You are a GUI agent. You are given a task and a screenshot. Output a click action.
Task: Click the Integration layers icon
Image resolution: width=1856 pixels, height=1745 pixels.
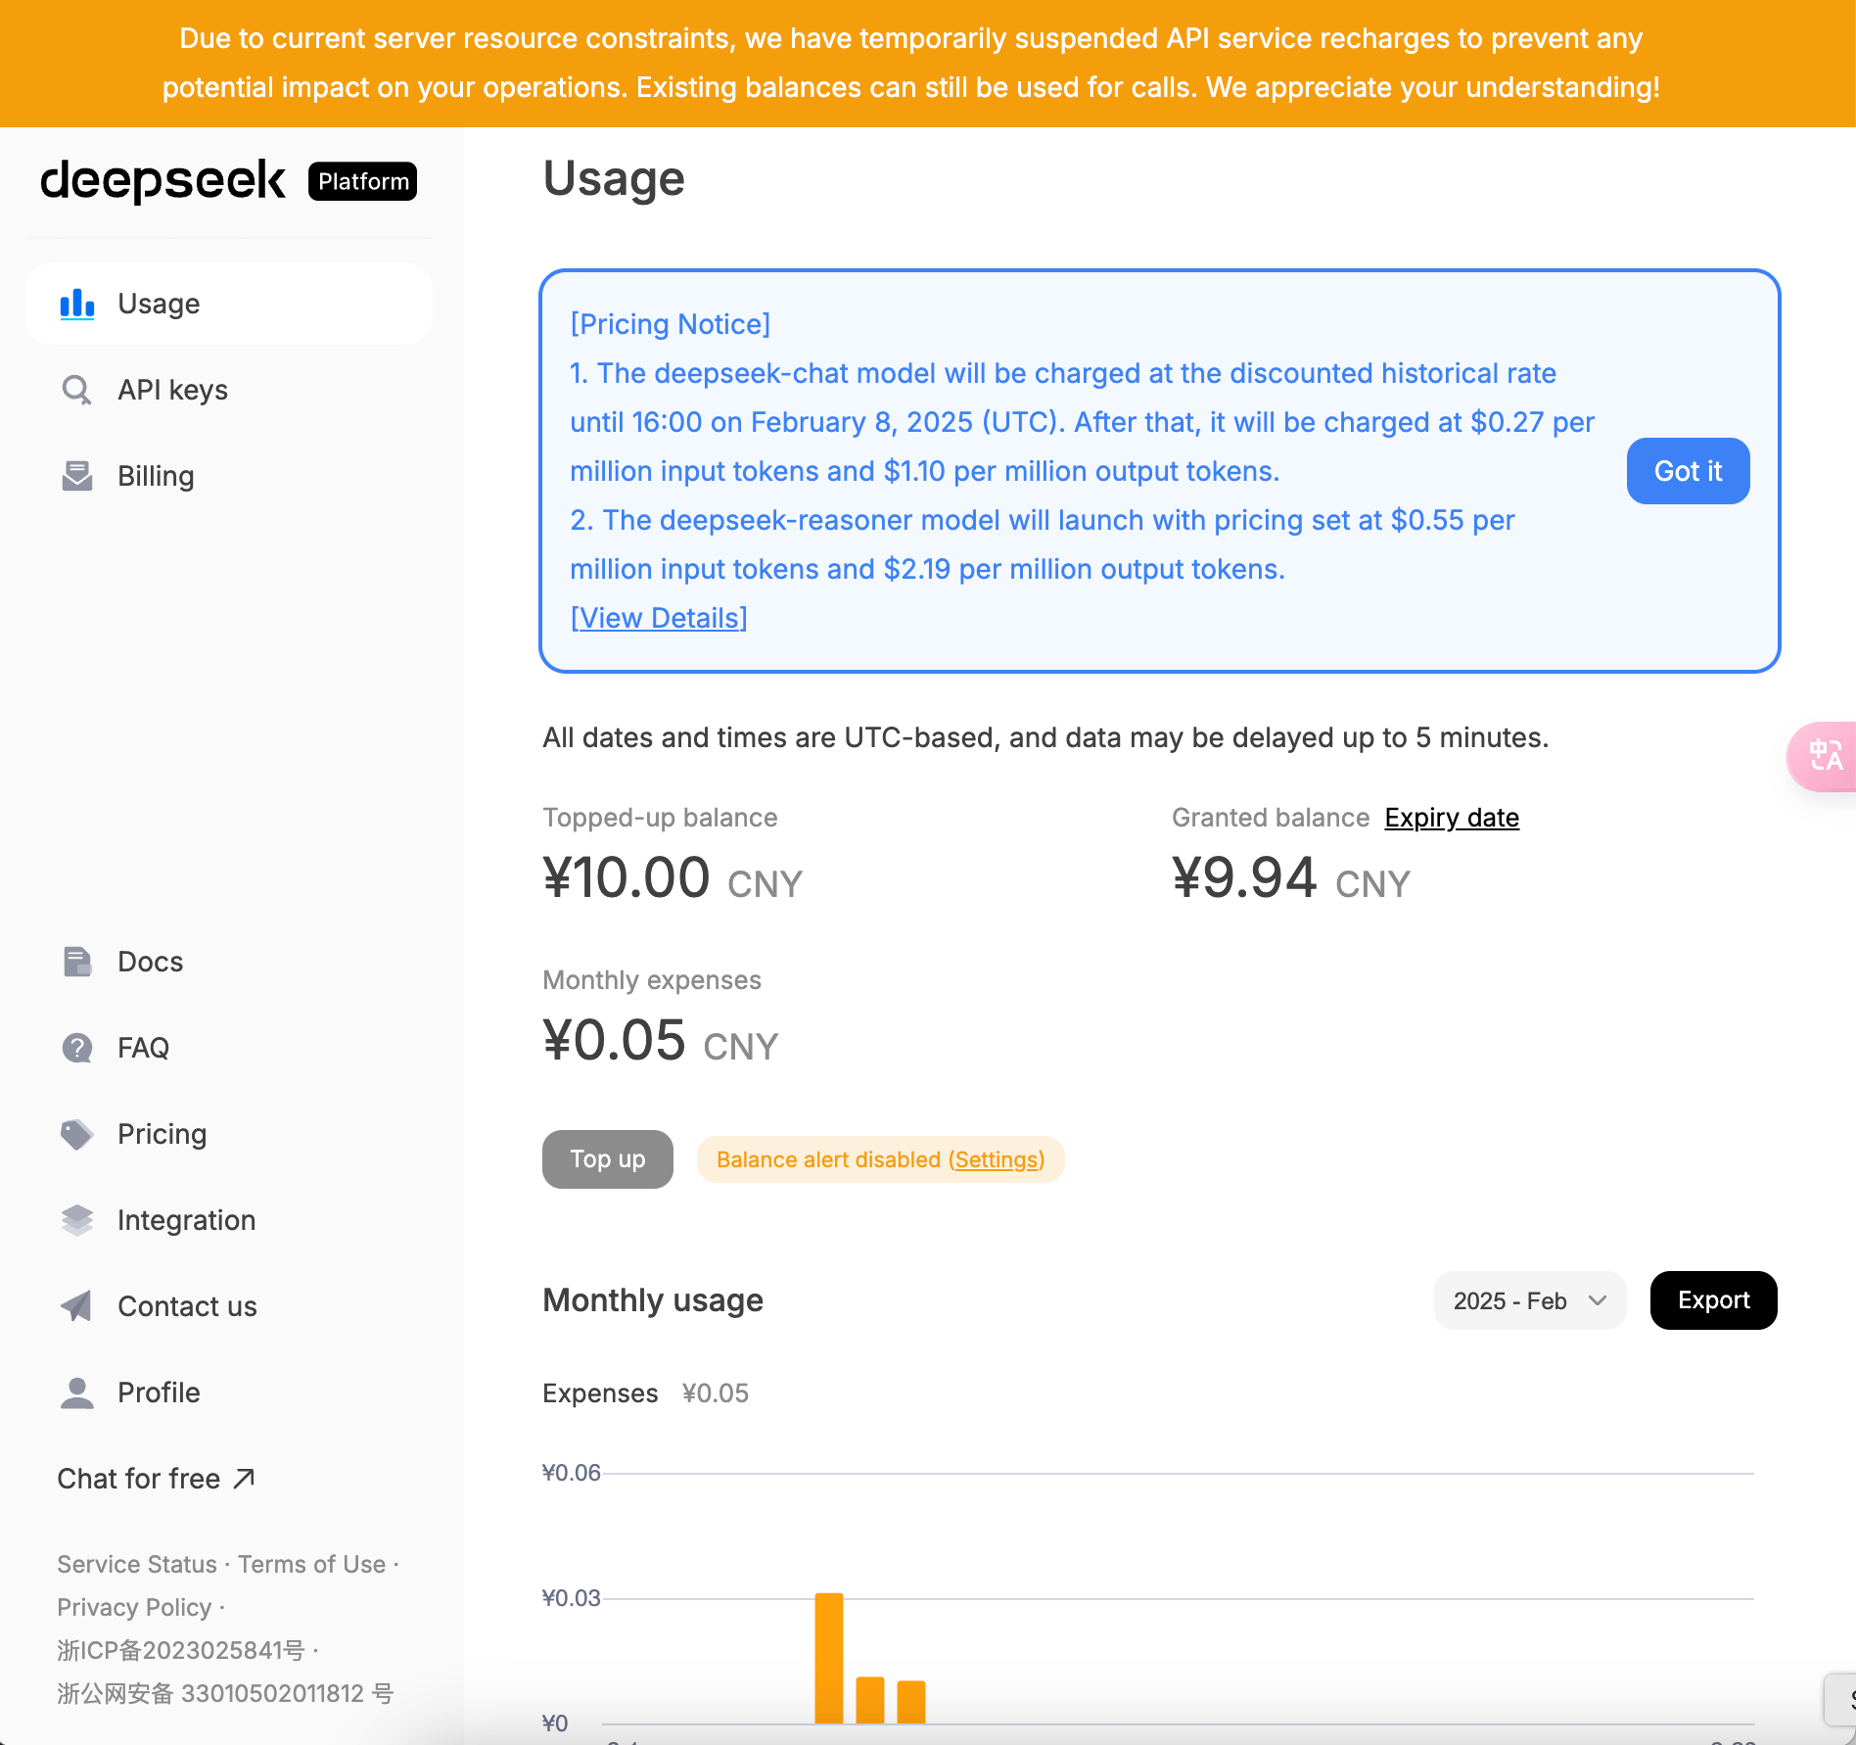[x=77, y=1220]
